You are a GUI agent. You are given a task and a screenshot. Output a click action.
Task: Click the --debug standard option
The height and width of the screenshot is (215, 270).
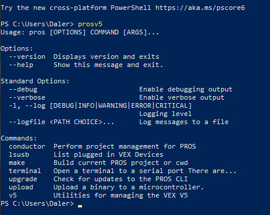[x=23, y=89]
